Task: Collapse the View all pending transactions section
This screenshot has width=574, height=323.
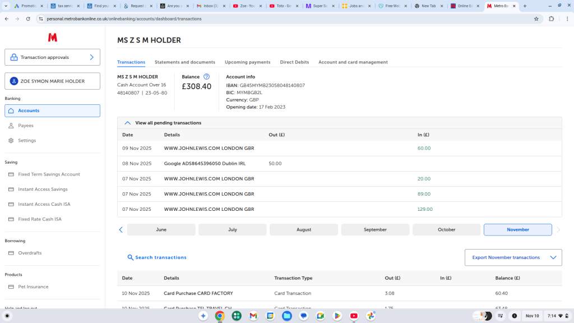Action: [x=128, y=123]
